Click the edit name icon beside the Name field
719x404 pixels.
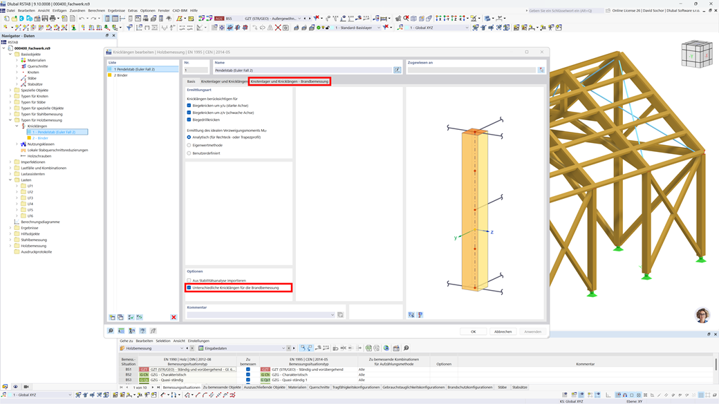pyautogui.click(x=397, y=70)
